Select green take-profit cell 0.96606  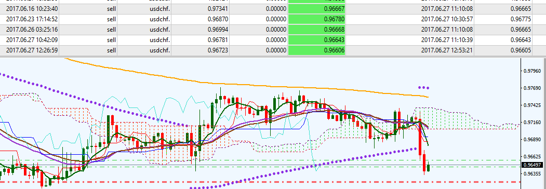316,51
